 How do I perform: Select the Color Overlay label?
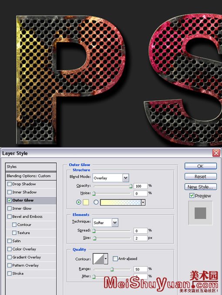[24, 249]
